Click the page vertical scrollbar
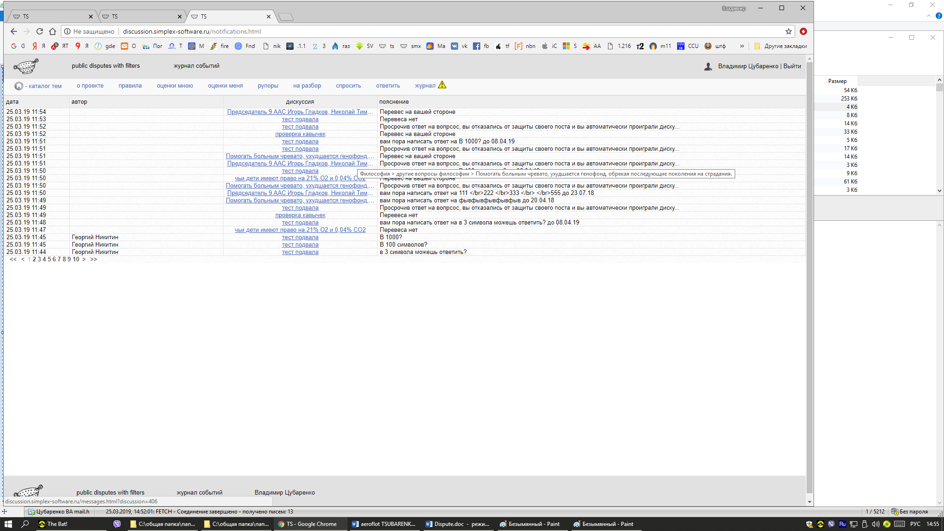The image size is (944, 531). coord(809,277)
